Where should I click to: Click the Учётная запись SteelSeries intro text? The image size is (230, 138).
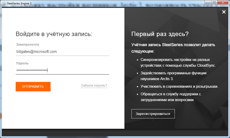pyautogui.click(x=173, y=48)
